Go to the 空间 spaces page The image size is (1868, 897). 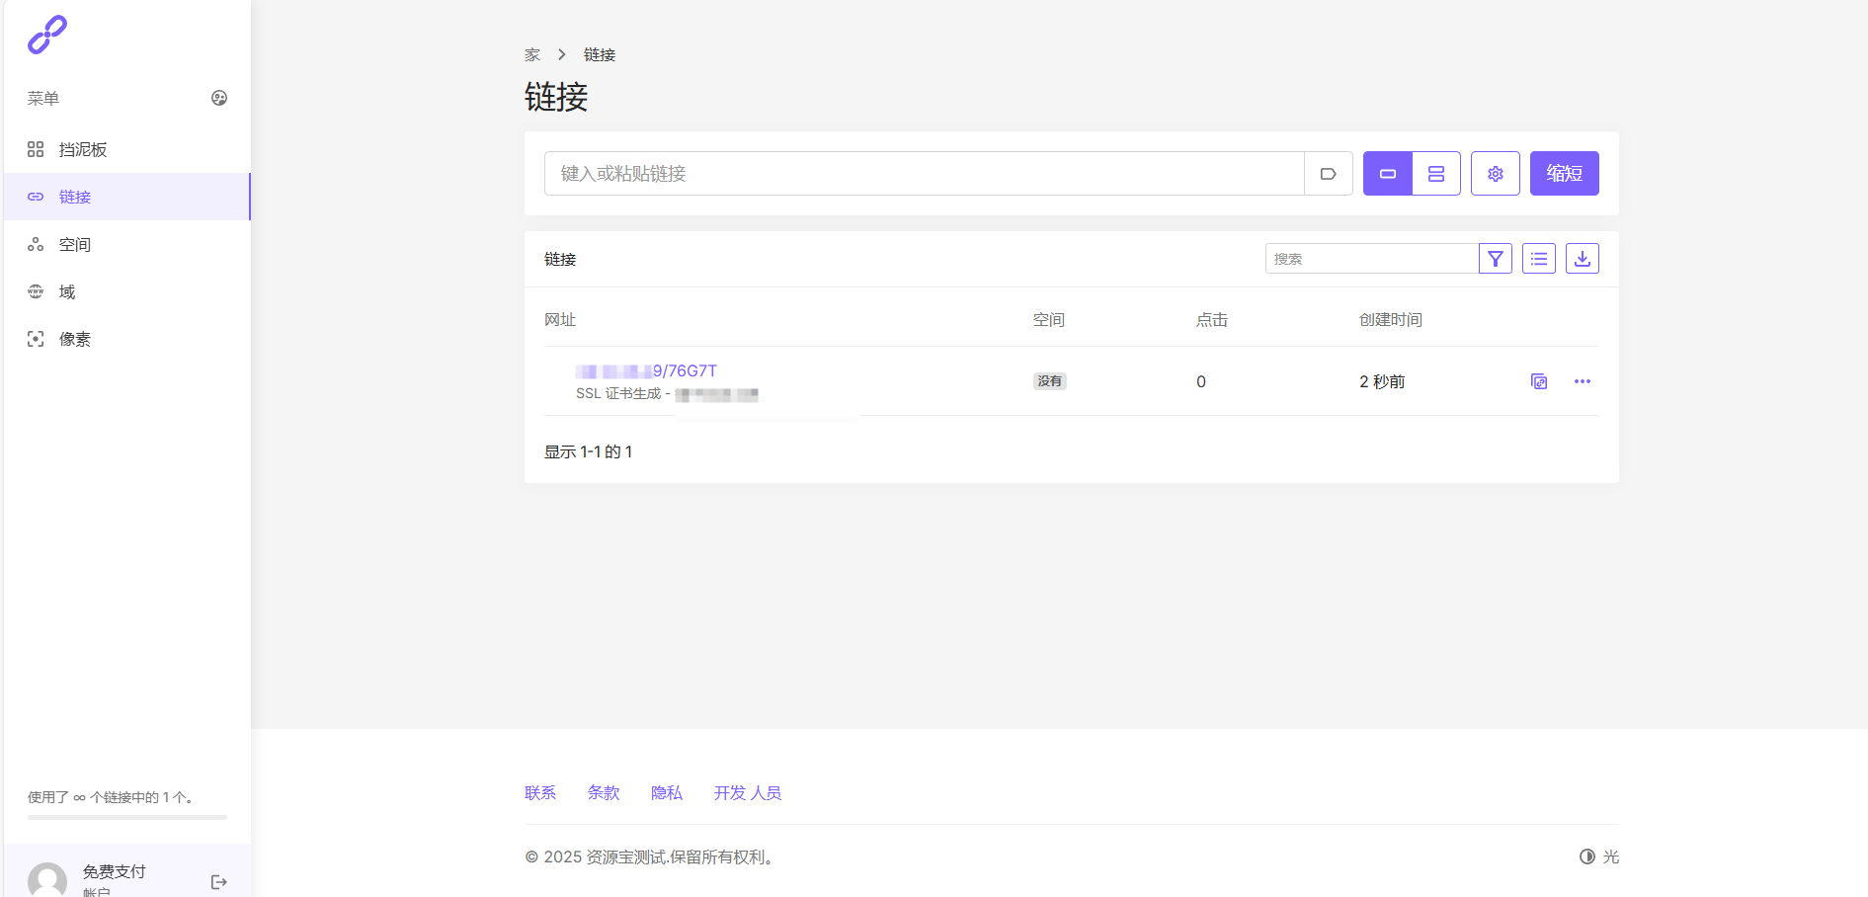tap(127, 244)
